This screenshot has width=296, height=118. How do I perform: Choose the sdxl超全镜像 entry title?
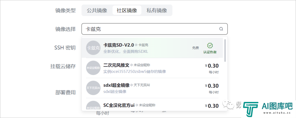(116, 85)
